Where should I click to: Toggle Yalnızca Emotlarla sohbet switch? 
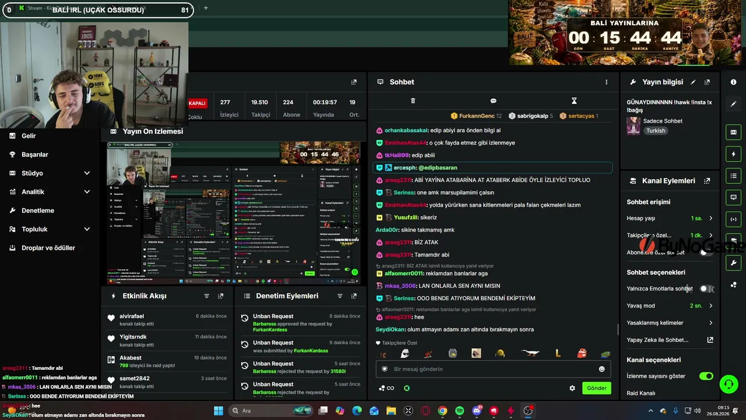706,289
